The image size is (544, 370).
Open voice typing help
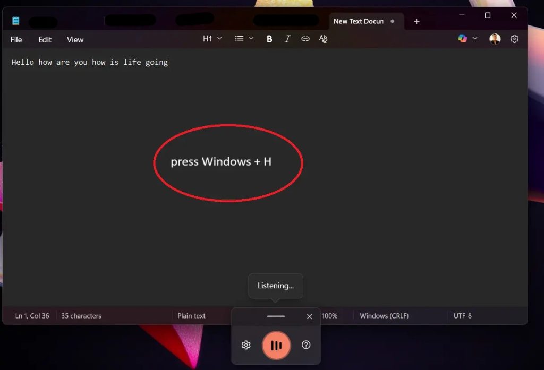point(306,345)
